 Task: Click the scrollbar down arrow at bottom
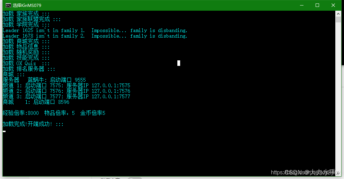(338, 173)
